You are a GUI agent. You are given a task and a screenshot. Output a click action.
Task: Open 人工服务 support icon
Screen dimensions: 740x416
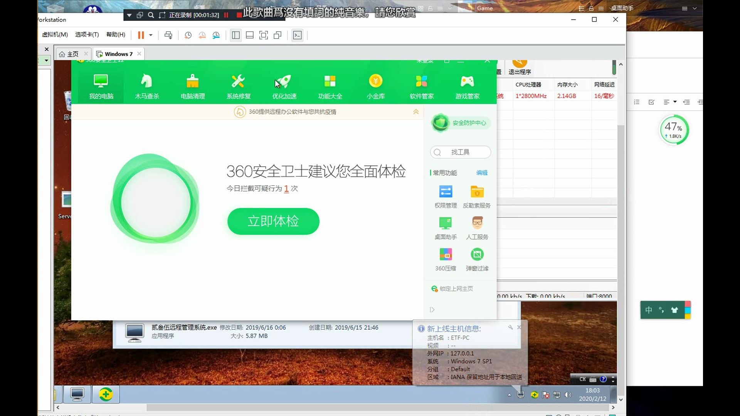[477, 228]
